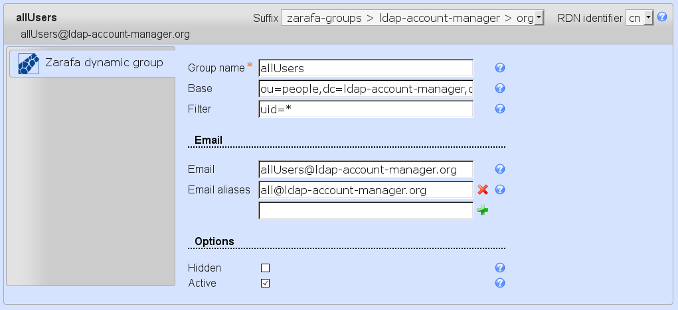The image size is (678, 310).
Task: Click help icon beside Filter field
Action: pos(501,109)
